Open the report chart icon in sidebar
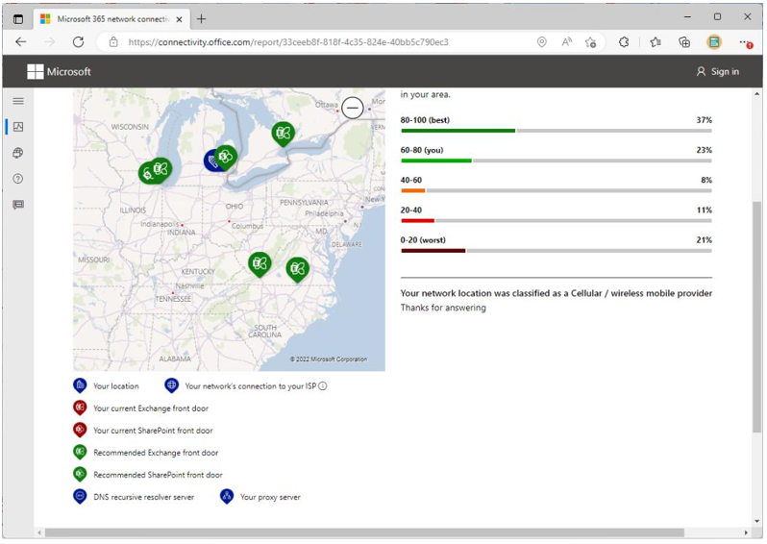Viewport: 767px width, 544px height. point(18,127)
